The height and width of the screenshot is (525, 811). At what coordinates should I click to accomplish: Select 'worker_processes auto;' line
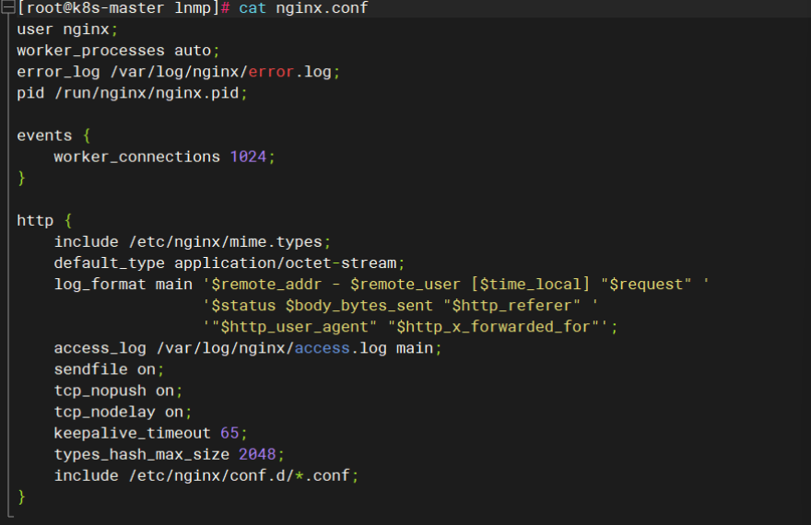119,51
